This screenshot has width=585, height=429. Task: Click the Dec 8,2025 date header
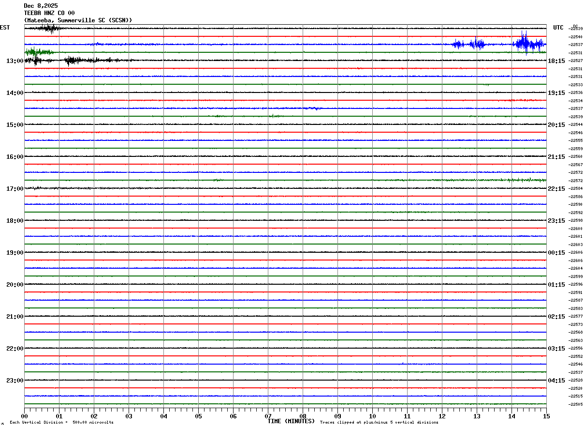click(x=41, y=6)
